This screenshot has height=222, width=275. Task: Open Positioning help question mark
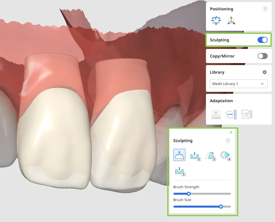tap(265, 9)
